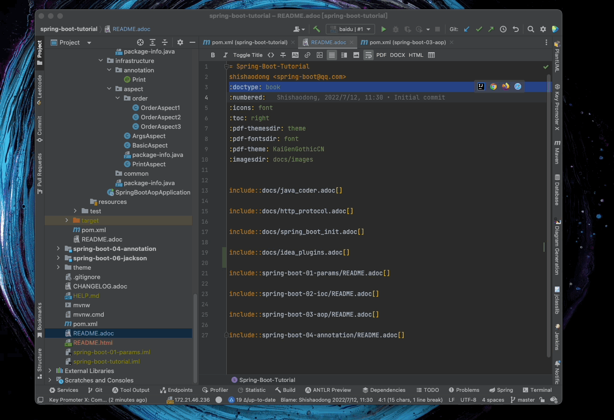Apply bold formatting in AsciiDoc toolbar
The height and width of the screenshot is (420, 614).
click(213, 55)
